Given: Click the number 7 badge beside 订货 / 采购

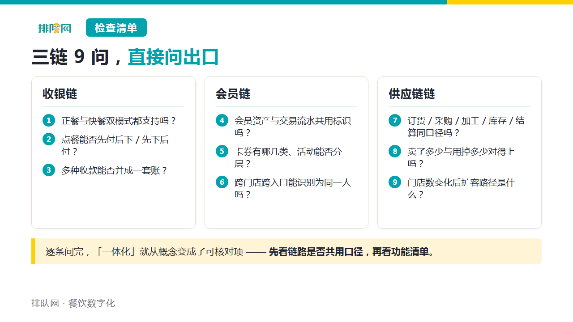Looking at the screenshot, I should 395,120.
